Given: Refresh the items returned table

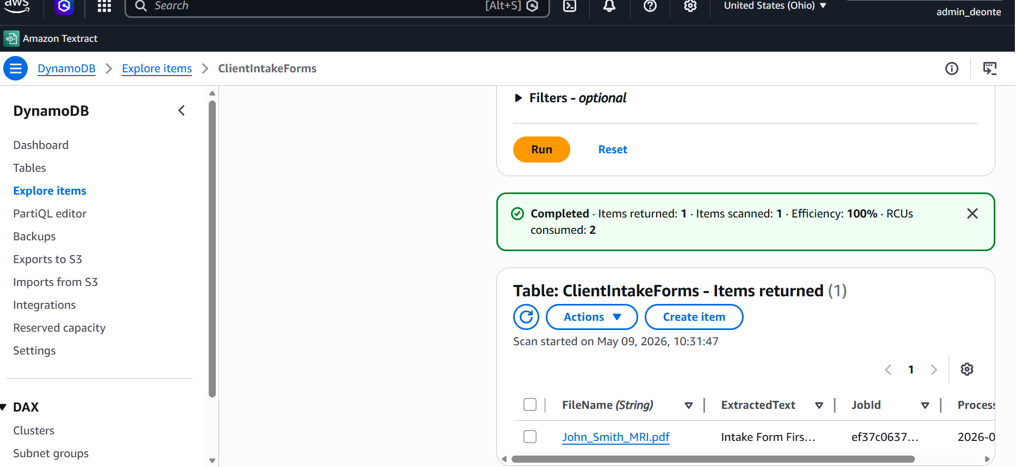Looking at the screenshot, I should [526, 317].
